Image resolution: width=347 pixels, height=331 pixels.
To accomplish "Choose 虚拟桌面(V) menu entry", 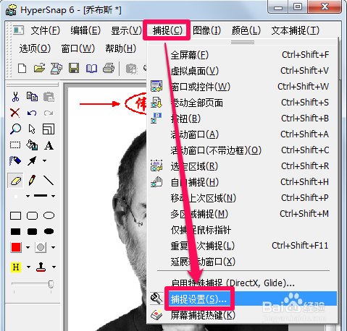I will click(243, 71).
